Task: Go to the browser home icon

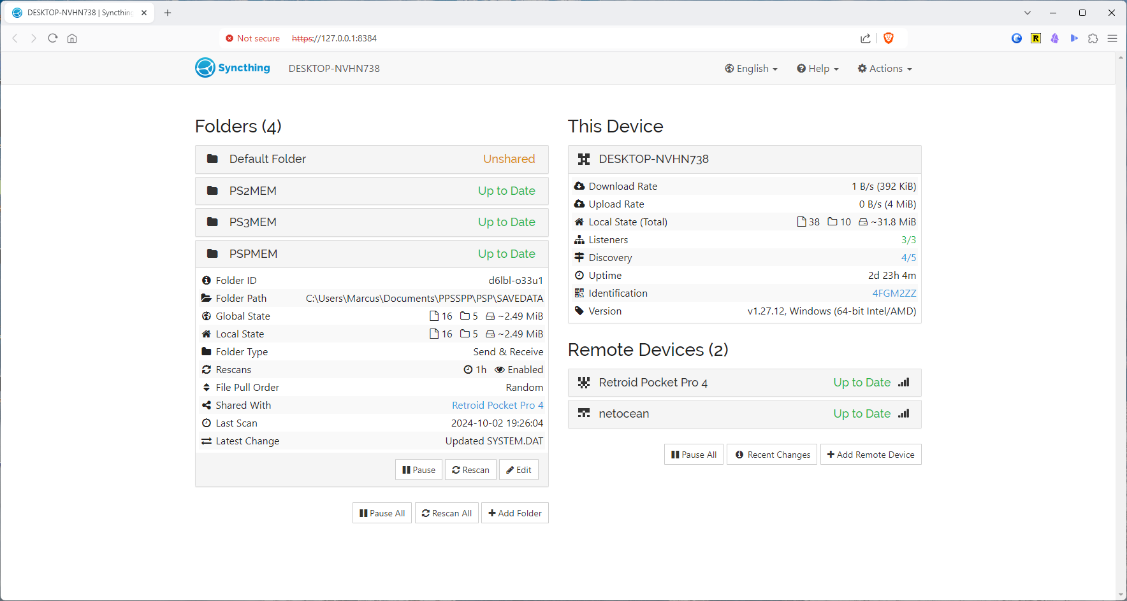Action: 72,38
